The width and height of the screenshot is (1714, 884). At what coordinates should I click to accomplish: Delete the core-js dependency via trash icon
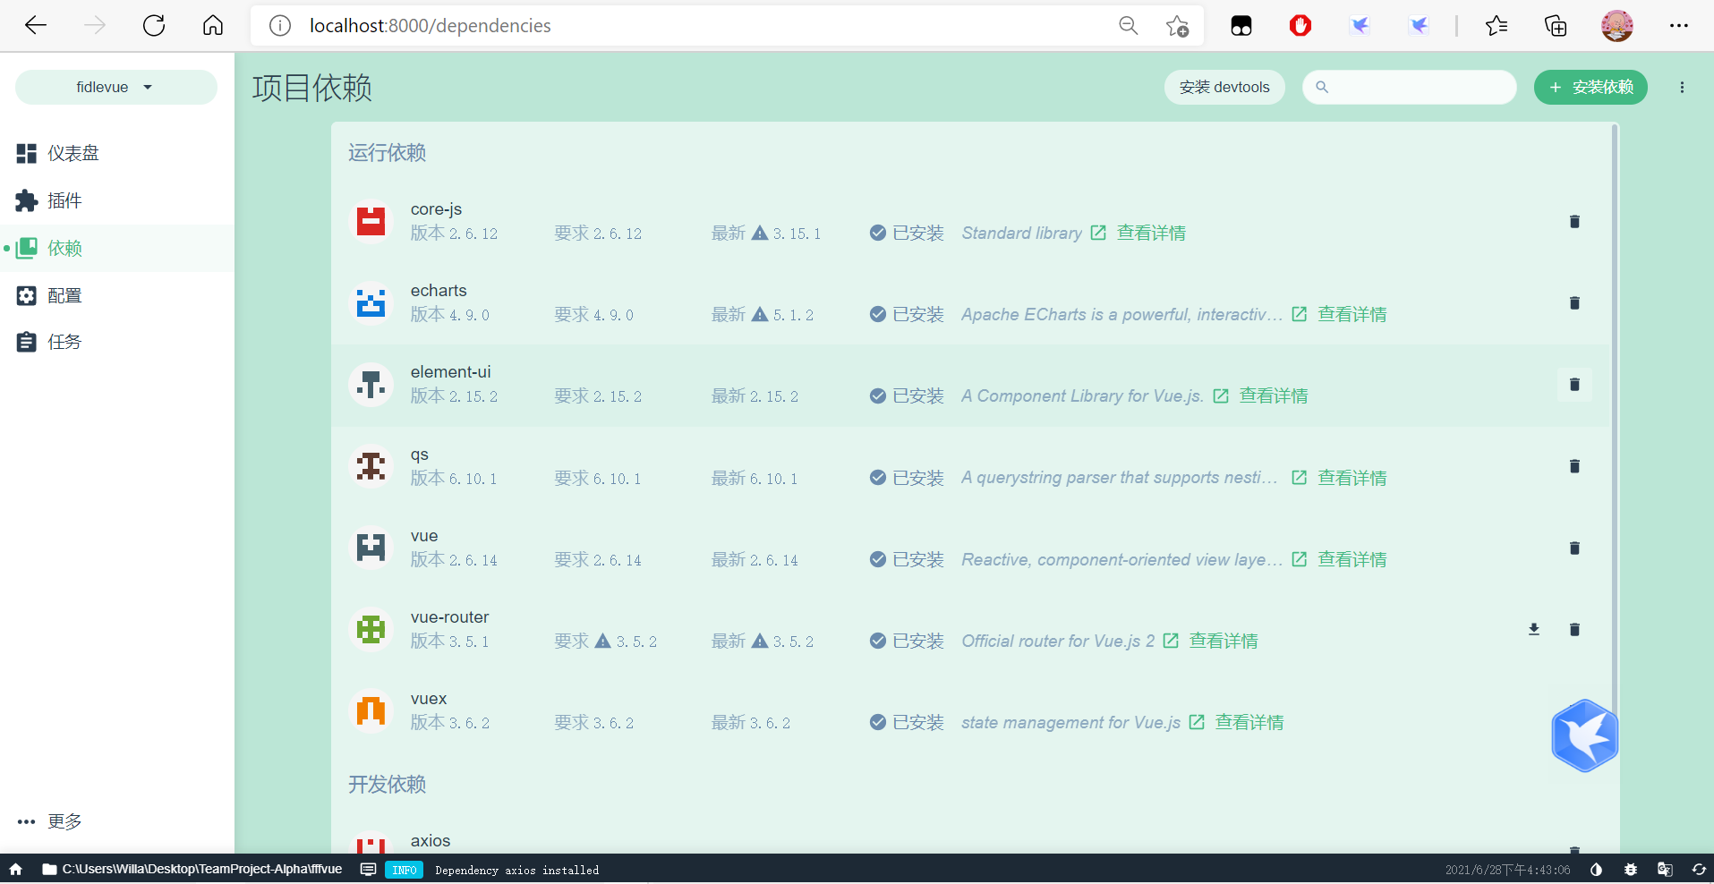1574,221
